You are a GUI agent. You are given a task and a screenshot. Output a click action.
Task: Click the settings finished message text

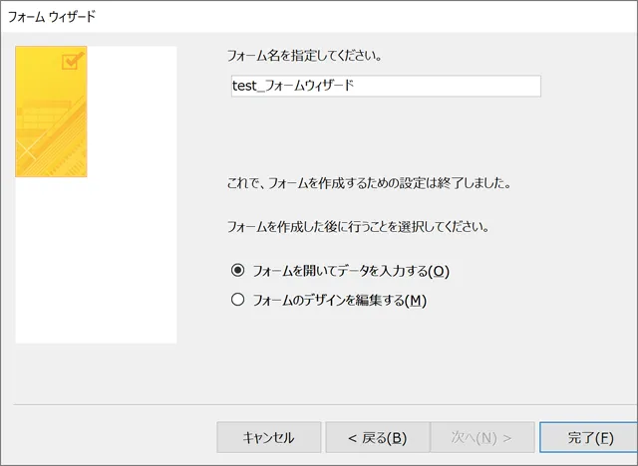click(369, 184)
